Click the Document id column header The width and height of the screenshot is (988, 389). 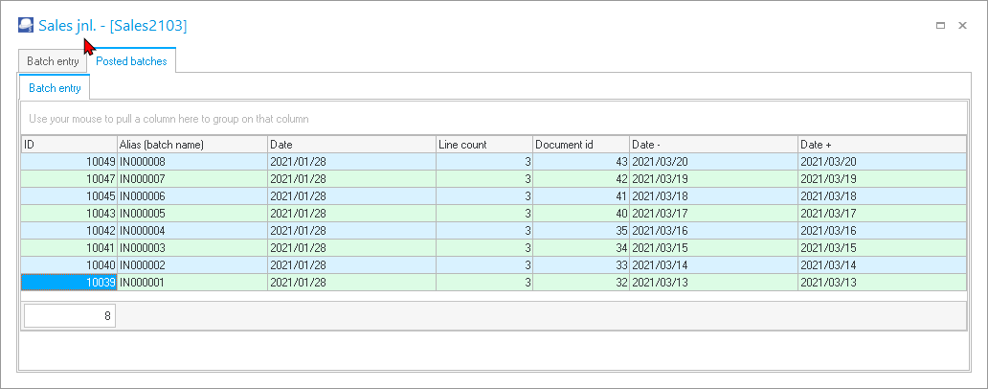(x=580, y=145)
